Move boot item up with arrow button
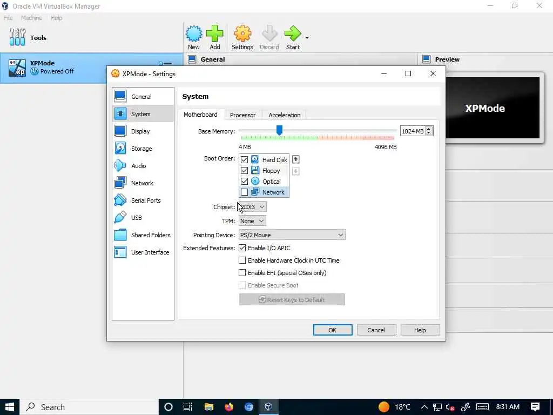The height and width of the screenshot is (415, 553). 295,159
